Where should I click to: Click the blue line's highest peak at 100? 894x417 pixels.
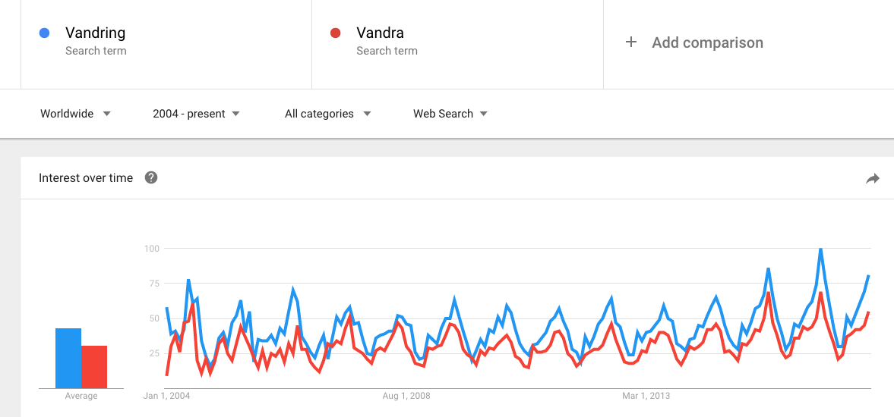[820, 249]
